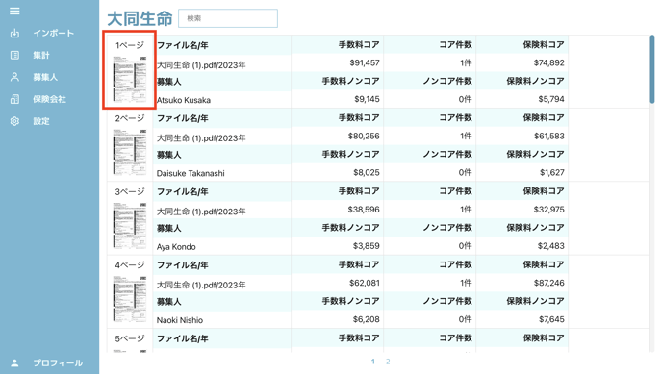Open the インポート menu item
The width and height of the screenshot is (662, 374).
pos(54,33)
